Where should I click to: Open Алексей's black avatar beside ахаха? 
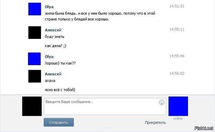[x=35, y=76]
